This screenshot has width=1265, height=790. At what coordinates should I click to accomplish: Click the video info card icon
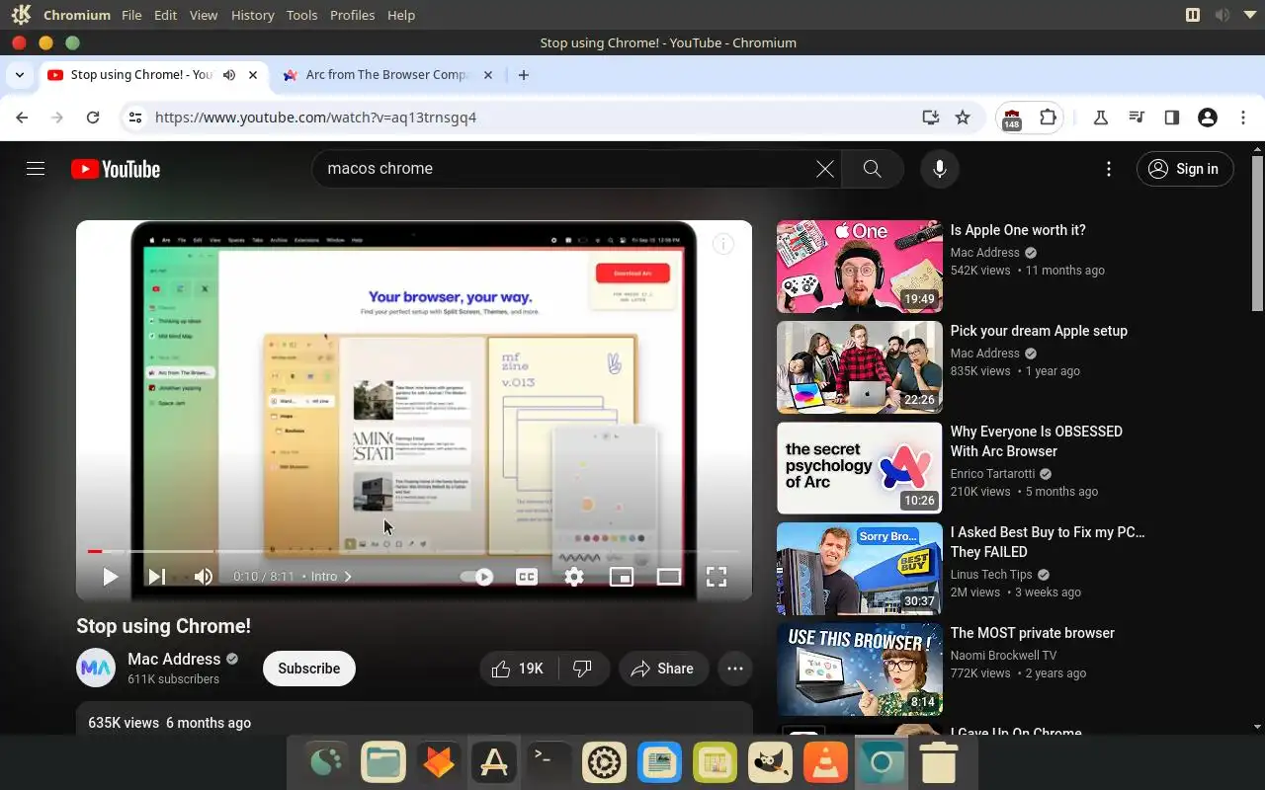pos(723,244)
